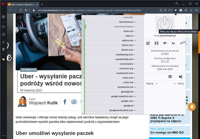Select doubleclick.net domain row
Image resolution: width=200 pixels, height=139 pixels.
click(x=114, y=87)
